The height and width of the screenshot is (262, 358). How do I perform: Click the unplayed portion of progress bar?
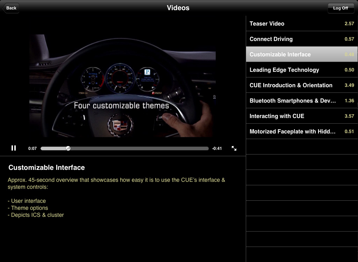(x=140, y=149)
